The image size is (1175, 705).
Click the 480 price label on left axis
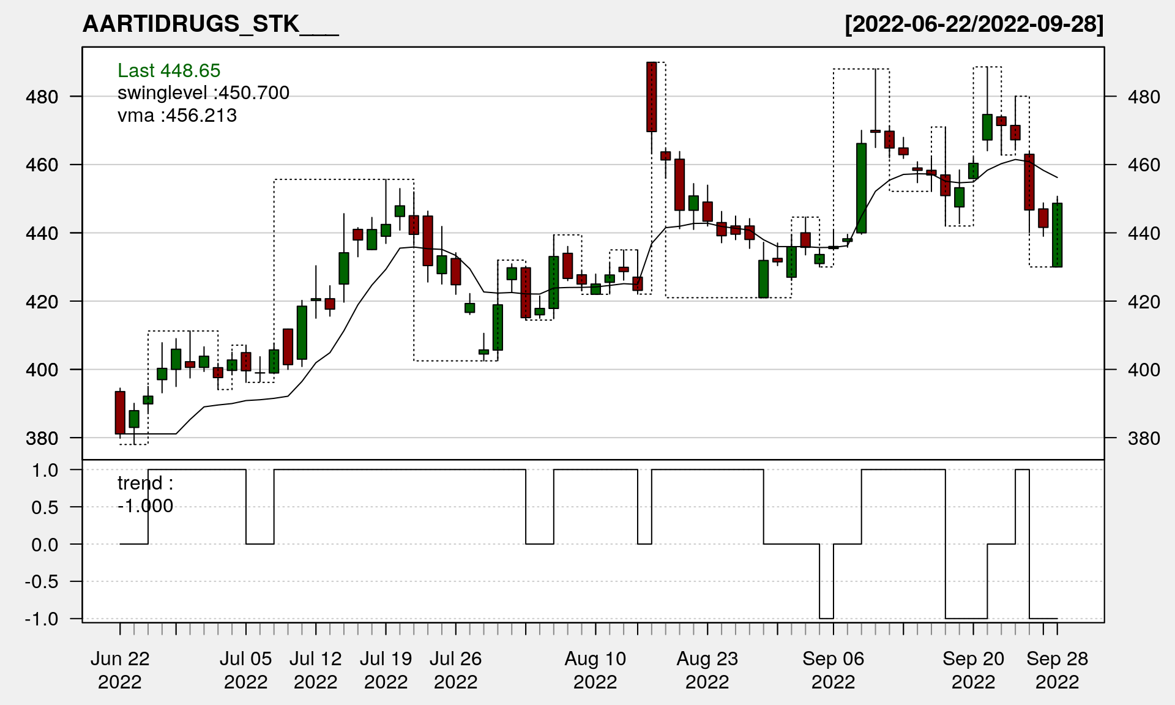coord(42,97)
